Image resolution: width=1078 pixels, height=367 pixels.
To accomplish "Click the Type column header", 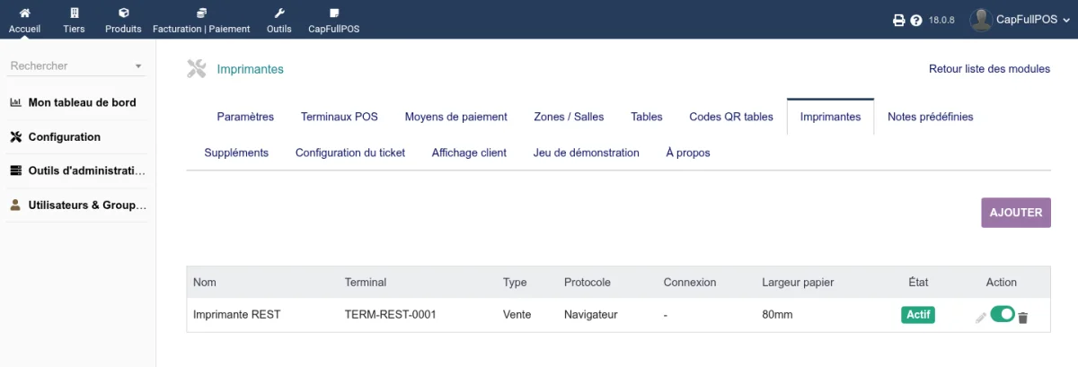I will [515, 282].
